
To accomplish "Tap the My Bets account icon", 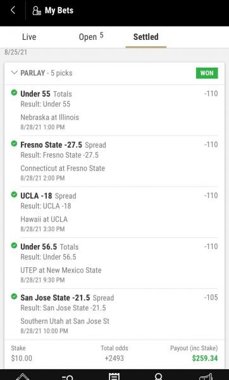I will (x=37, y=11).
